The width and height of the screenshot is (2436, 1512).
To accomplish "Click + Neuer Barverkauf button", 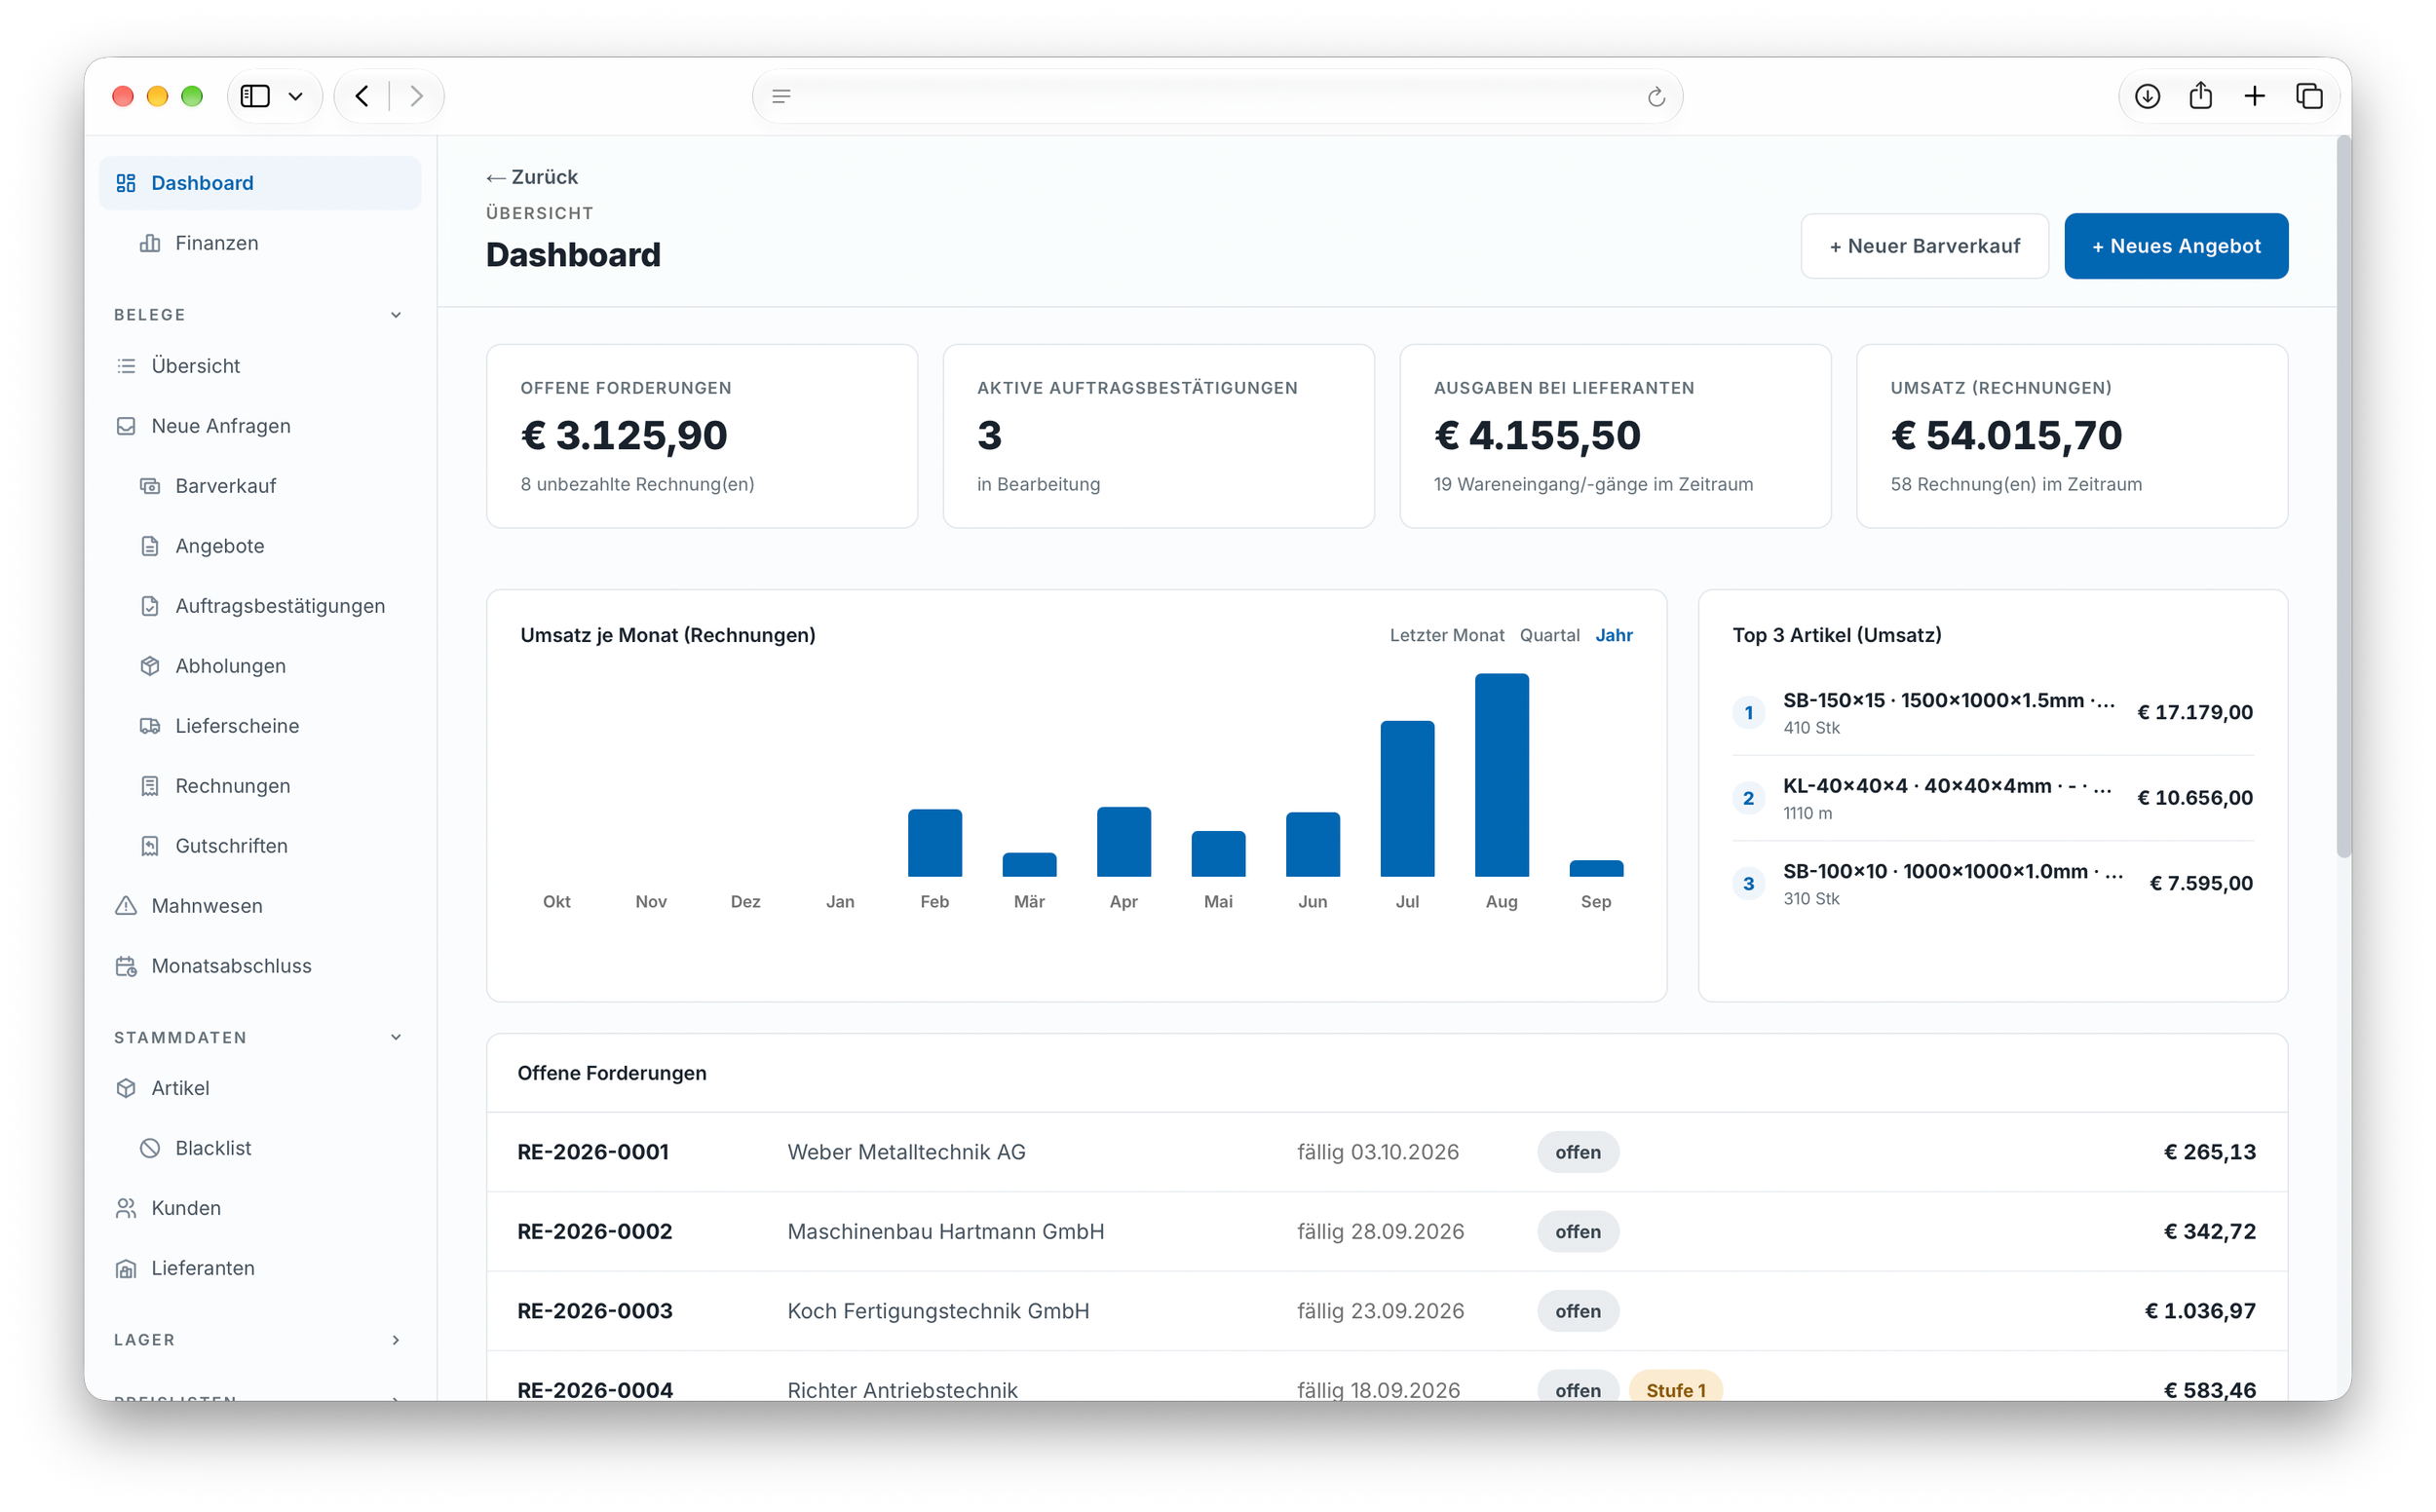I will [1924, 246].
